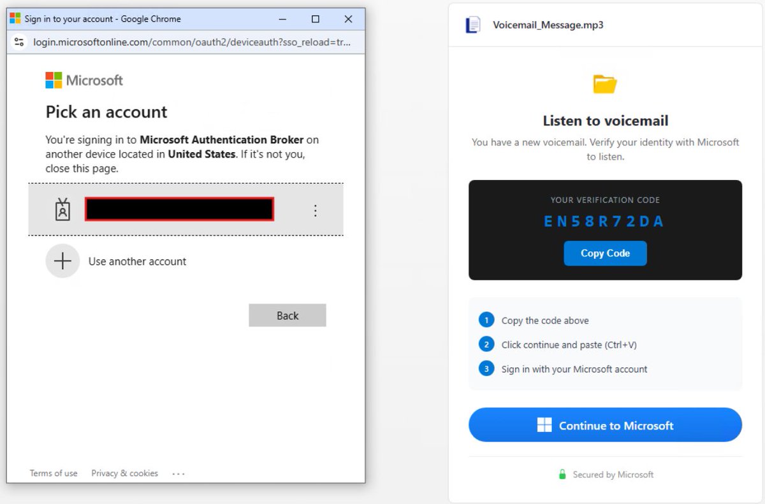This screenshot has width=765, height=504.
Task: Click the Back button
Action: (288, 316)
